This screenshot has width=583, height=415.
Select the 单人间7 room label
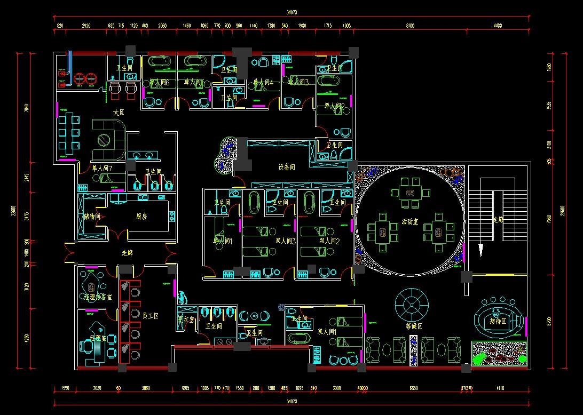[x=103, y=169]
